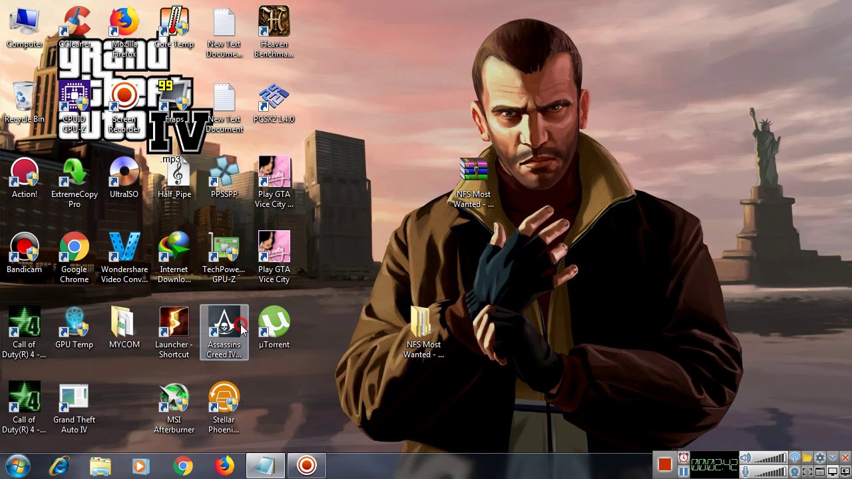Launch the Stellar Phoenix shortcut

pos(224,408)
